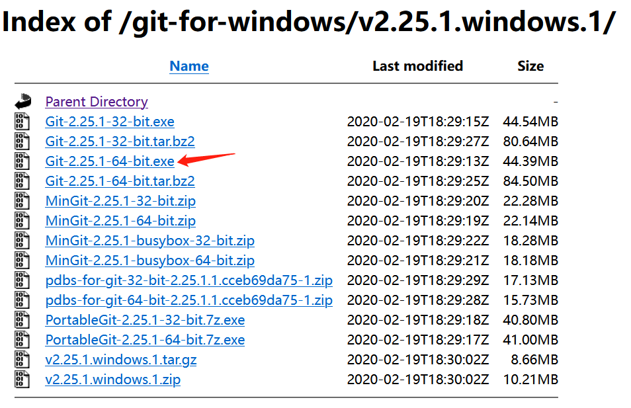Click size value 8.66MB
Viewport: 631px width, 408px height.
coord(534,360)
